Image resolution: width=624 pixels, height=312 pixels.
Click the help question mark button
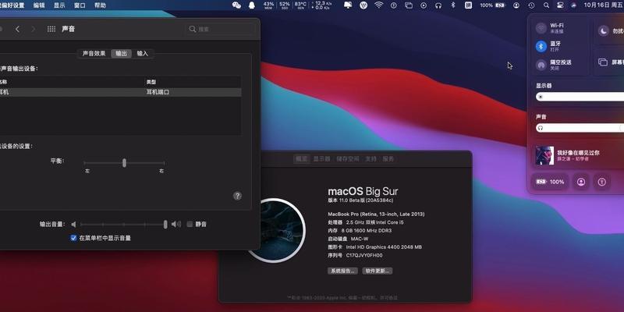(x=237, y=196)
